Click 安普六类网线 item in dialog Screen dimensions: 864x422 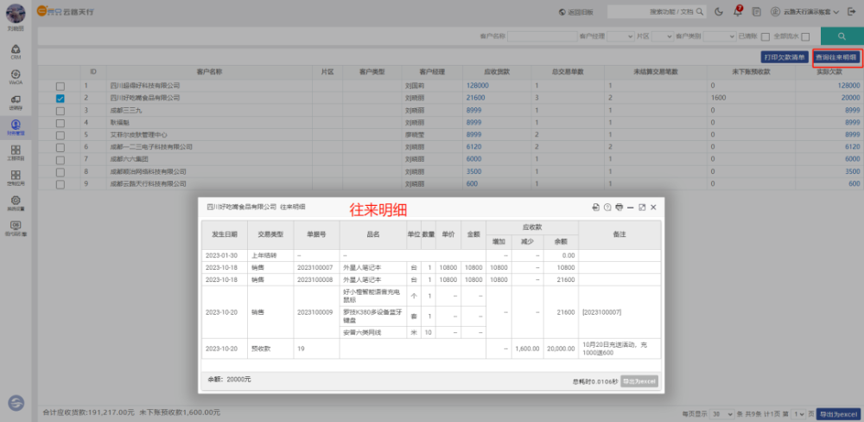click(x=362, y=333)
